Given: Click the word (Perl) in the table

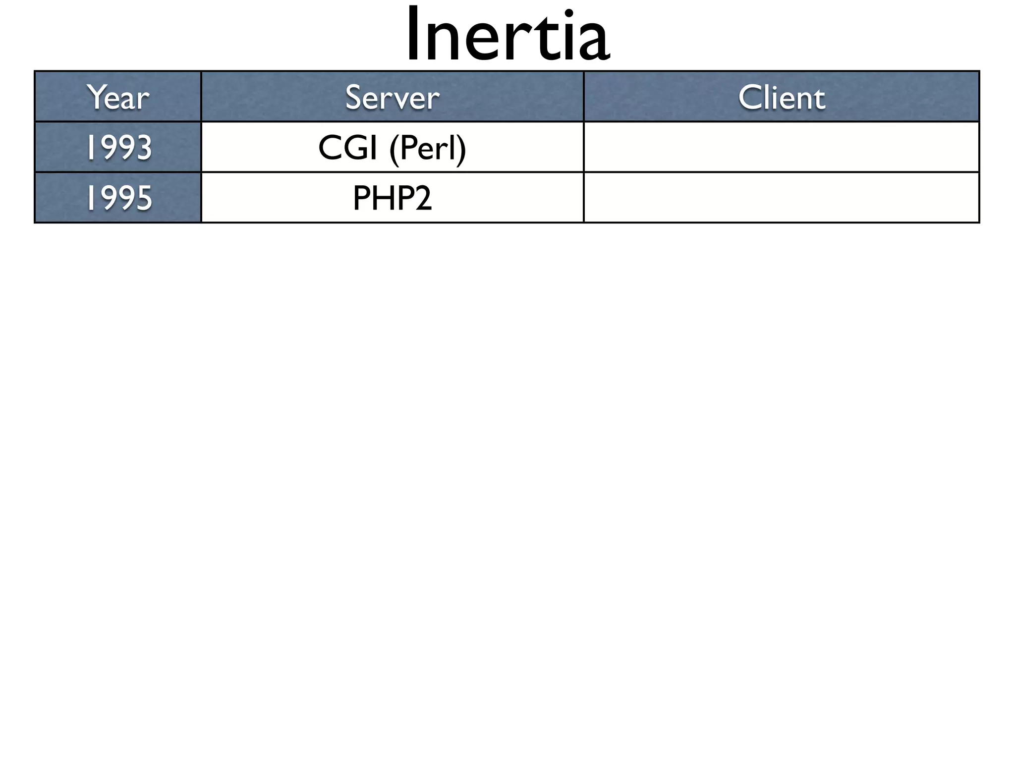Looking at the screenshot, I should pyautogui.click(x=428, y=149).
